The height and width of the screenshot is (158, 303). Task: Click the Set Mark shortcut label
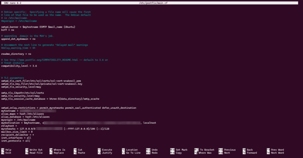pyautogui.click(x=181, y=150)
